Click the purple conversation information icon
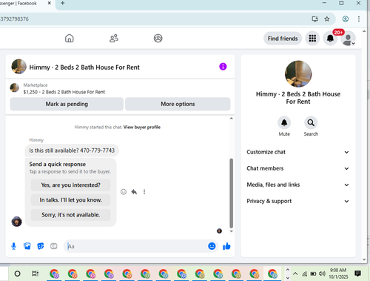 pos(223,67)
